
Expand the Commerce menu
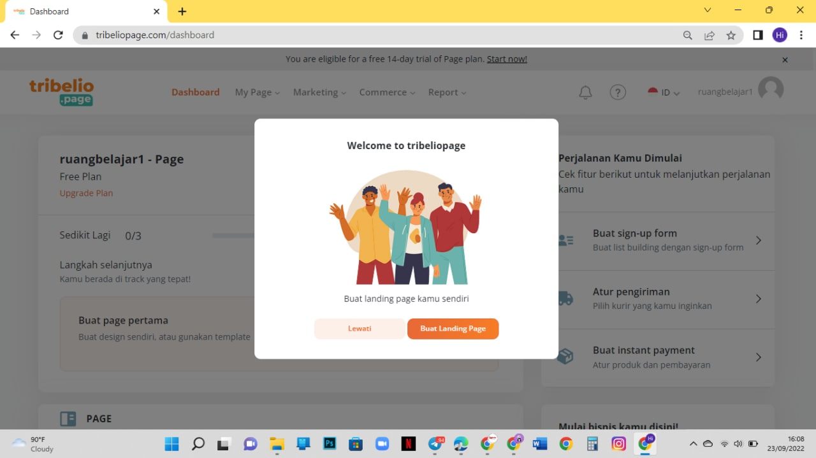388,92
